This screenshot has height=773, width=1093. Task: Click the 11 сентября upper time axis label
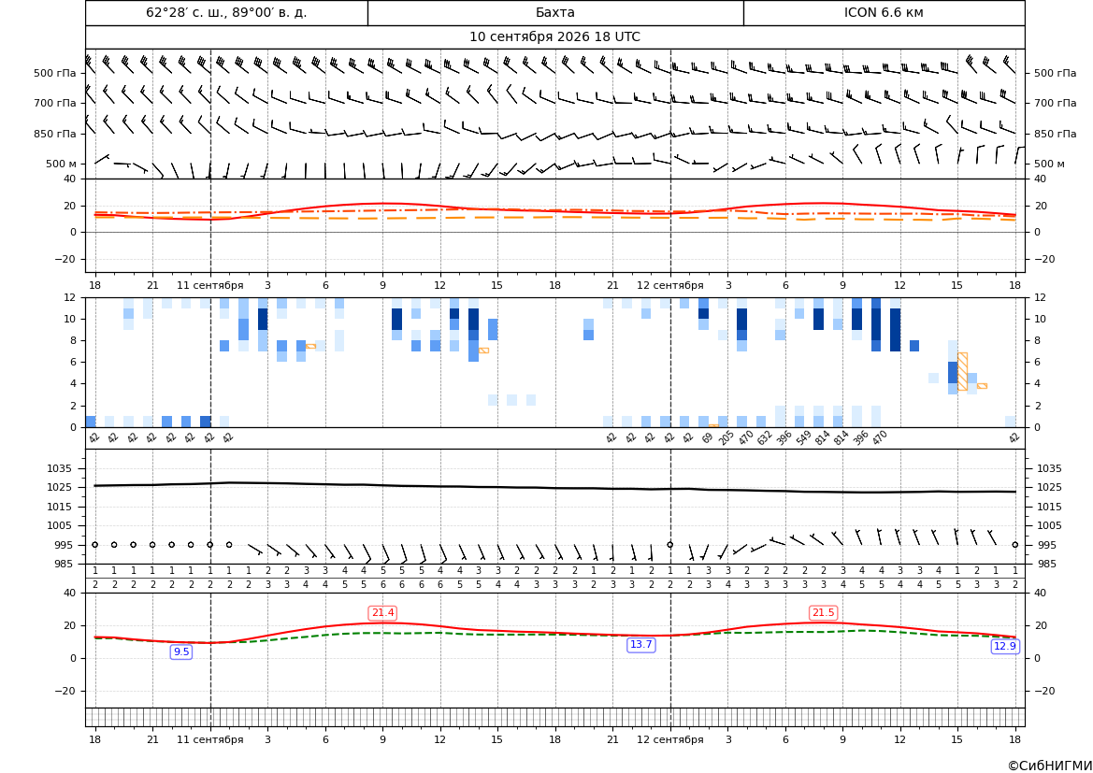click(209, 285)
